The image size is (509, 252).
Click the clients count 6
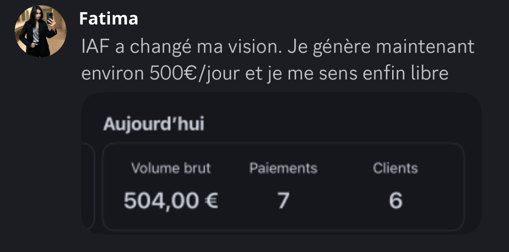[x=395, y=200]
